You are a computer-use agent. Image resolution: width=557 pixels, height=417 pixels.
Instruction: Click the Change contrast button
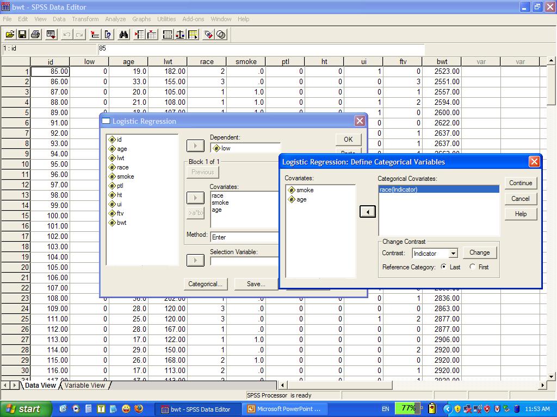click(480, 252)
